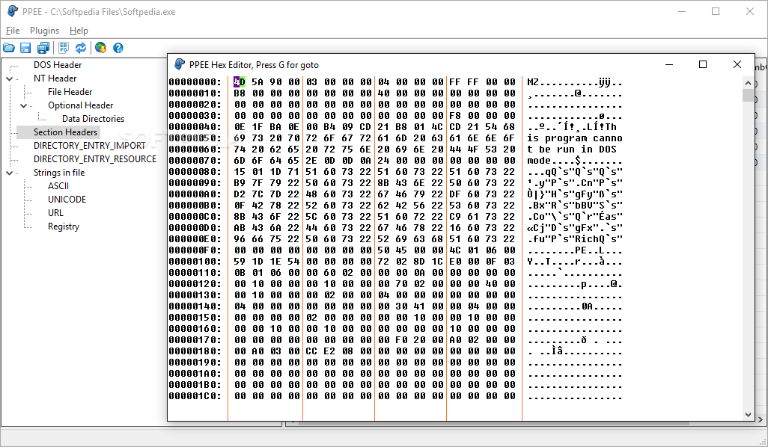The image size is (768, 447).
Task: Click the offset label 00000180:
Action: [x=195, y=351]
